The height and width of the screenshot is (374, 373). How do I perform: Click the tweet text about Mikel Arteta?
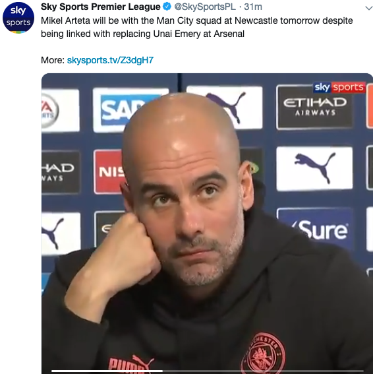click(196, 27)
